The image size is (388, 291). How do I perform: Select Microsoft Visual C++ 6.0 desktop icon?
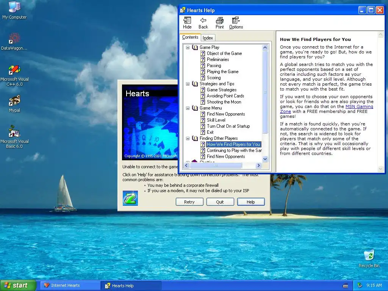(x=14, y=70)
